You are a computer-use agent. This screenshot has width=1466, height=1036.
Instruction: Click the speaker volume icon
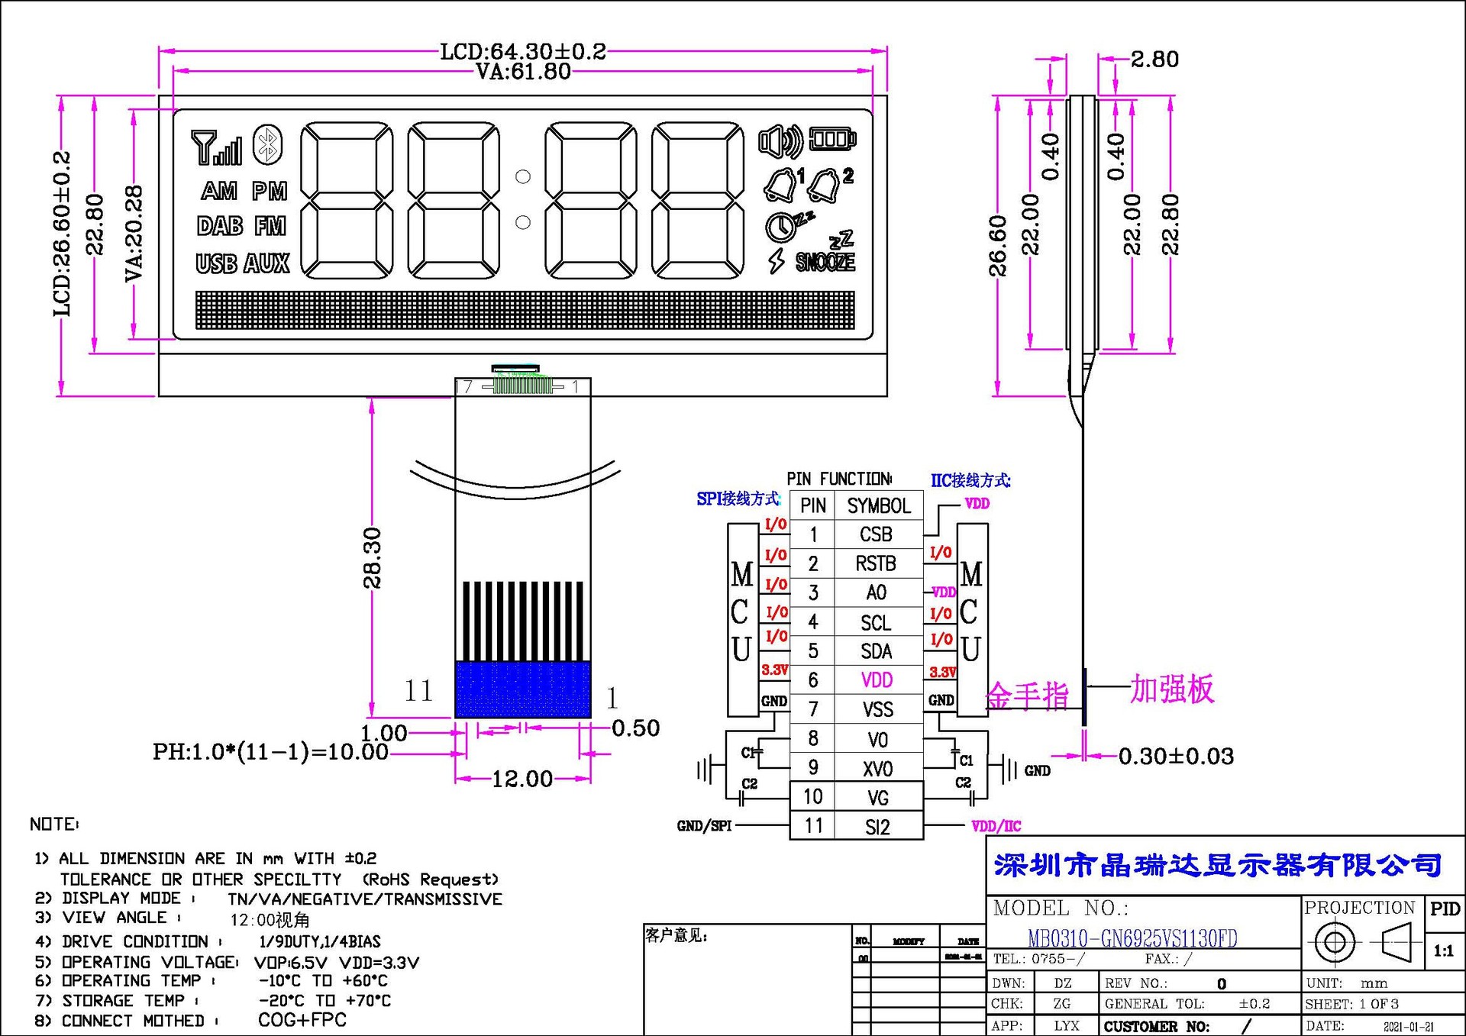[780, 141]
